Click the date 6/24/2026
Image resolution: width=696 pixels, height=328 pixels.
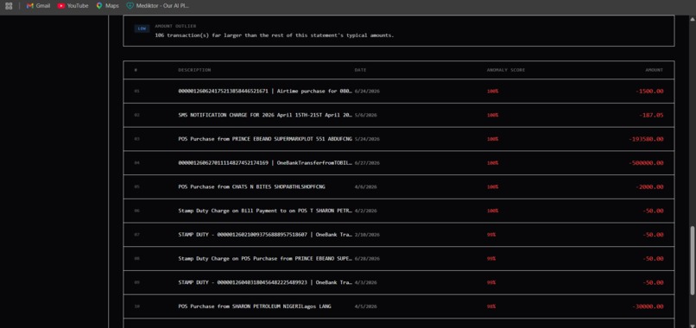pos(367,91)
